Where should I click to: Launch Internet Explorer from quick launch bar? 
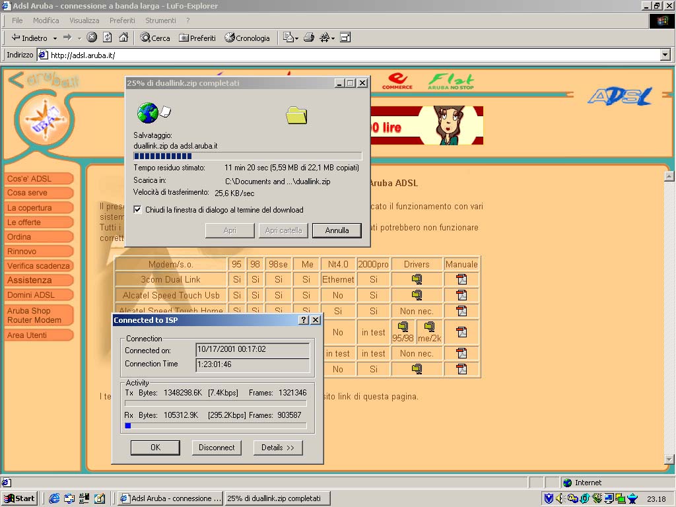54,498
